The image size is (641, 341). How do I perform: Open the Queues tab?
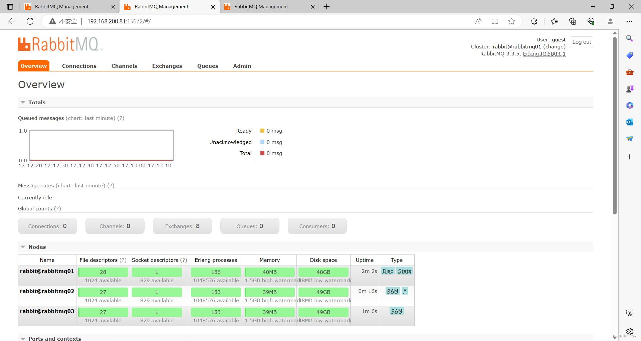coord(208,66)
